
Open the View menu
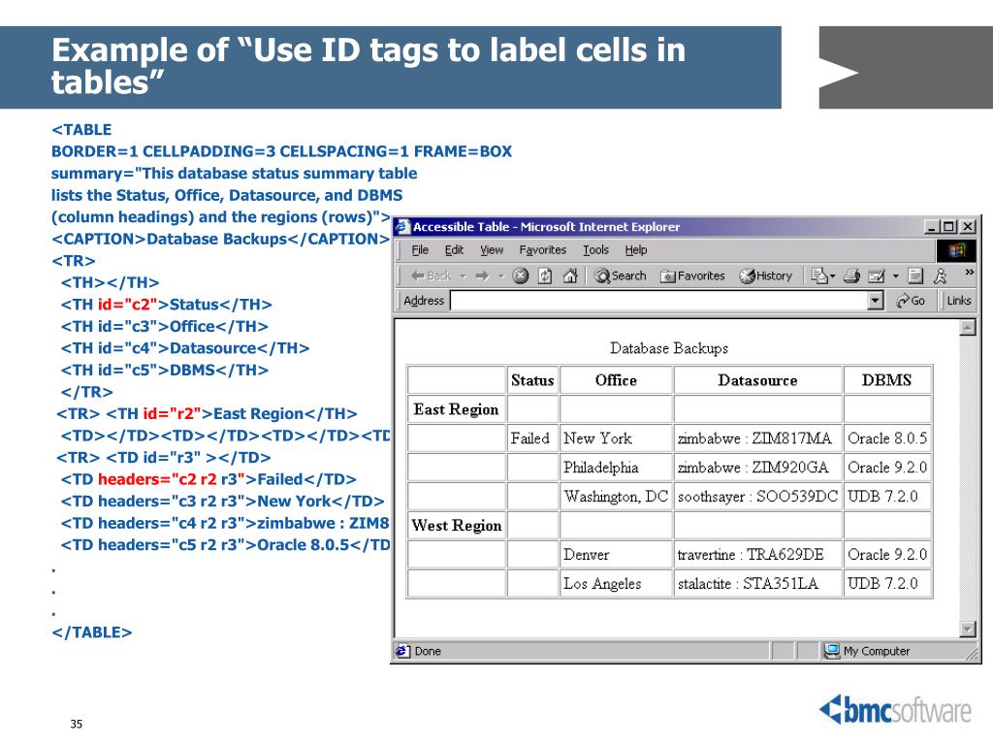click(x=492, y=249)
